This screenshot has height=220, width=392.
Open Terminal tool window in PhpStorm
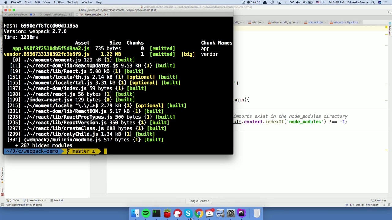pos(56,200)
